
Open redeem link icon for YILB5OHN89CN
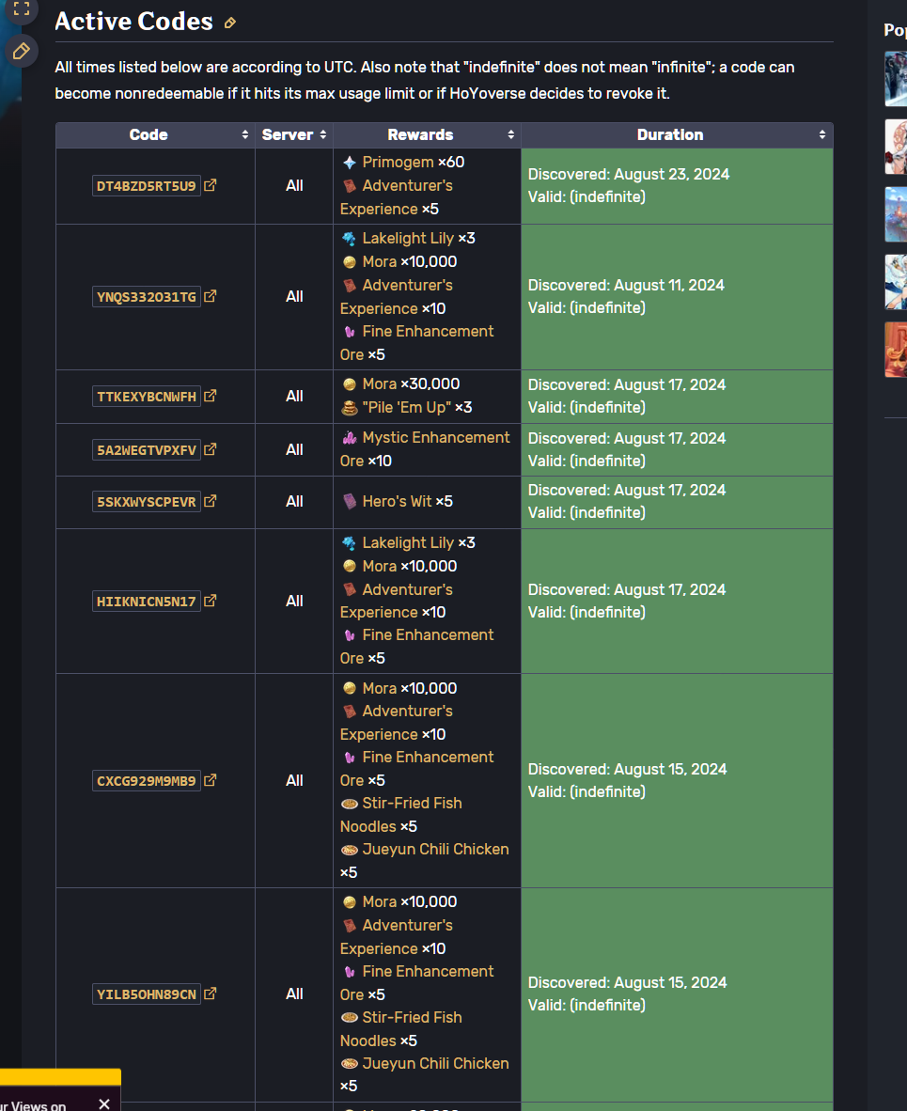211,994
